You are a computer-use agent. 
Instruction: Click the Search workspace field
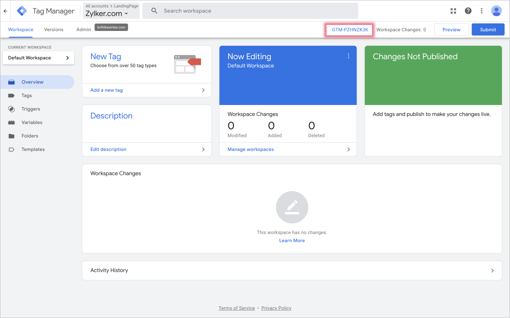coord(250,11)
